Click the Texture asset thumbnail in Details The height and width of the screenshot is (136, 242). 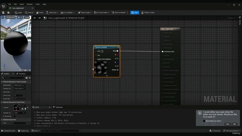[17, 107]
